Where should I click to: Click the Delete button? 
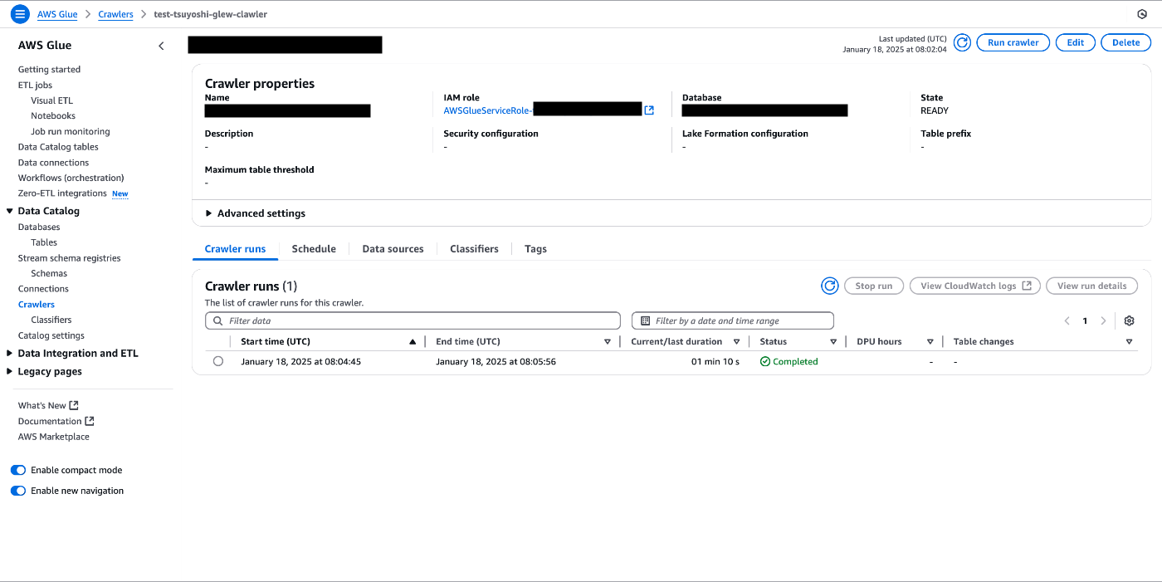pyautogui.click(x=1125, y=42)
